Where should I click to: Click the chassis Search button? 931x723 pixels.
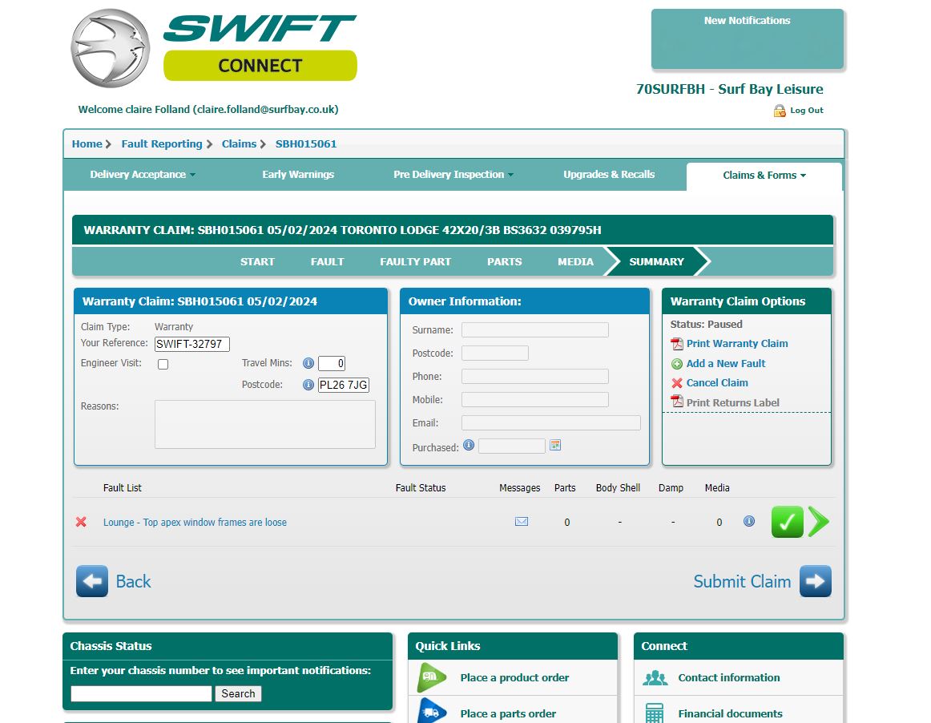coord(238,694)
